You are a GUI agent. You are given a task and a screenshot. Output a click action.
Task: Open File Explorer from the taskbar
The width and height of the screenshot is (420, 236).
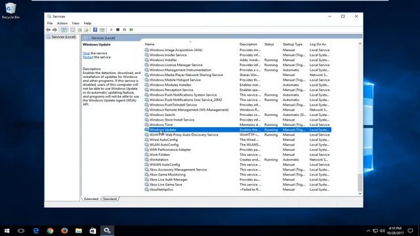(x=79, y=231)
